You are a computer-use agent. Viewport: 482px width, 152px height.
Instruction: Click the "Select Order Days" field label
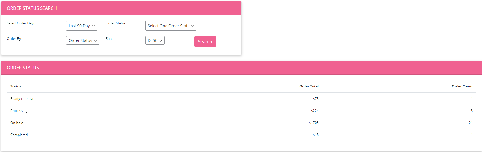pyautogui.click(x=21, y=23)
